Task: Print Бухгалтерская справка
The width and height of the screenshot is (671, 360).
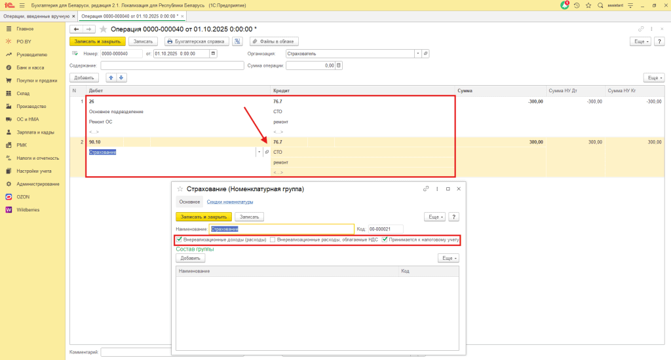Action: [x=197, y=41]
